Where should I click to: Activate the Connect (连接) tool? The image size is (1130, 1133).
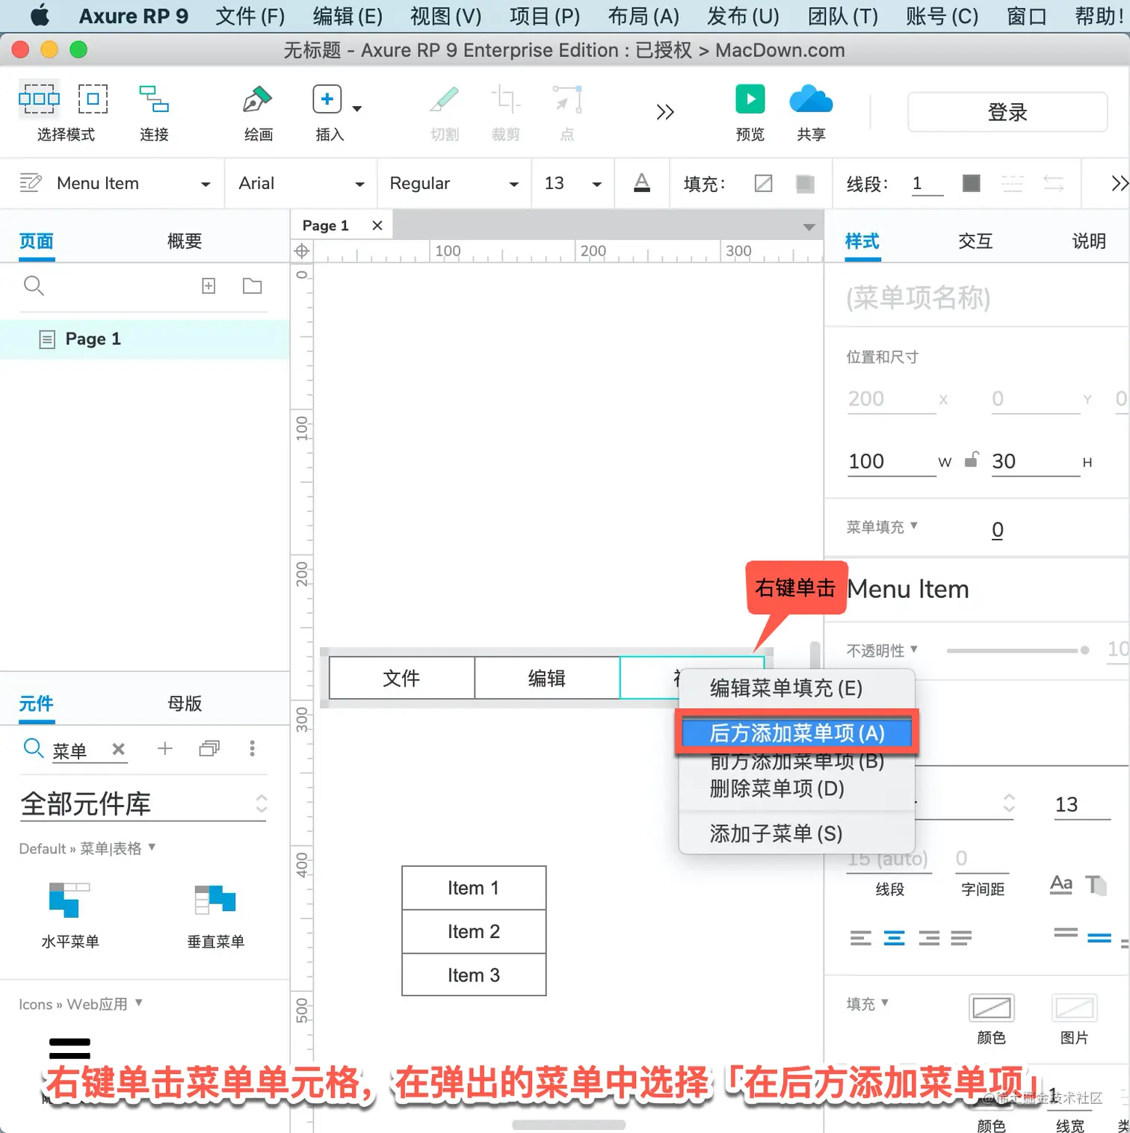click(x=154, y=99)
